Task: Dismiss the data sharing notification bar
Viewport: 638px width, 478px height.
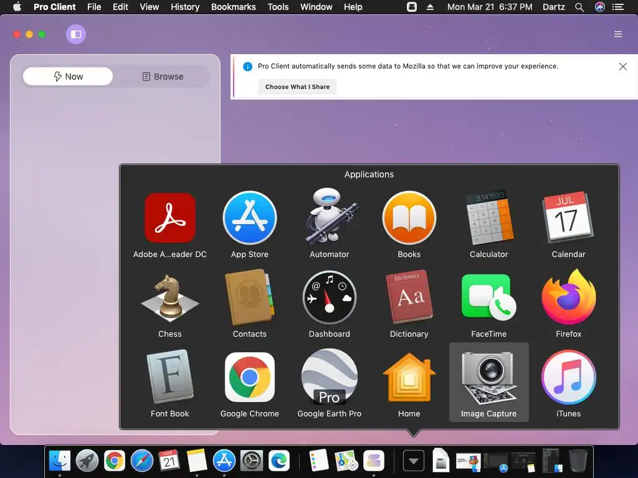Action: [622, 67]
